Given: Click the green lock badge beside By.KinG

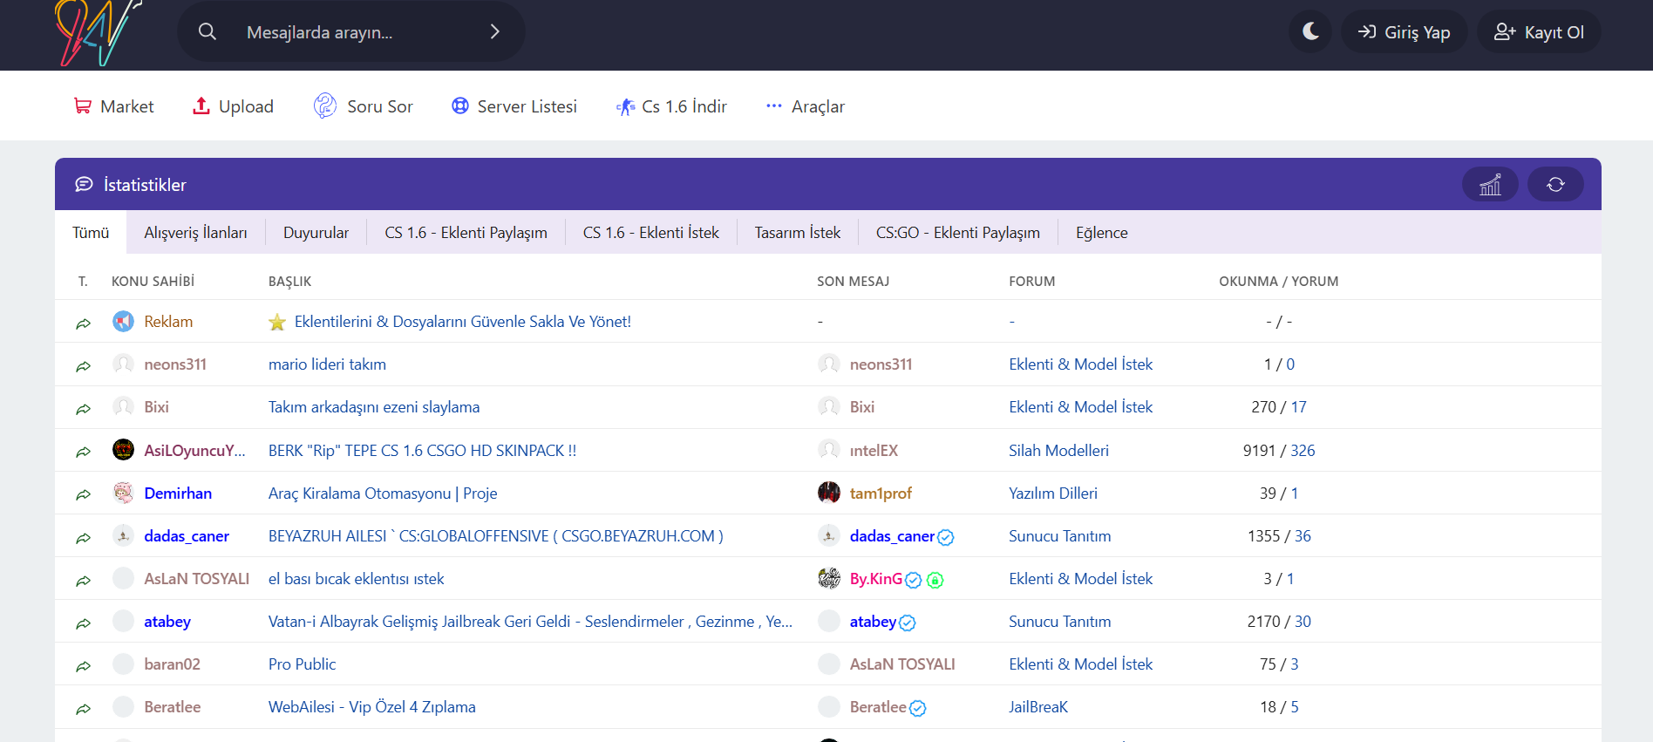Looking at the screenshot, I should 935,580.
